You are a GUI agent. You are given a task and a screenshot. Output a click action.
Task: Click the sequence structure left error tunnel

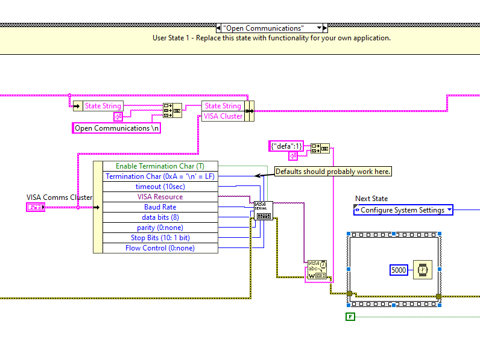[350, 293]
